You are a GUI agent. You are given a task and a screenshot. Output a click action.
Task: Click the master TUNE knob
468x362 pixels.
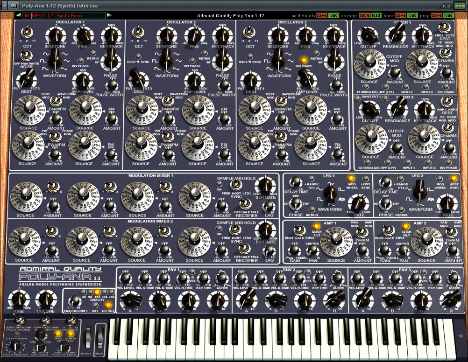click(x=19, y=299)
